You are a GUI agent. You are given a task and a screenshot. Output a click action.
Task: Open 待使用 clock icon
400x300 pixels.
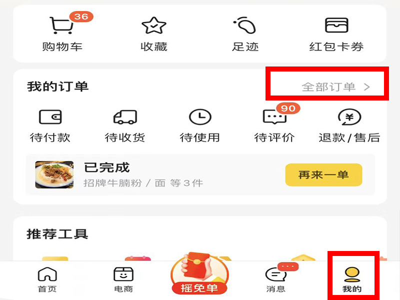pyautogui.click(x=200, y=117)
